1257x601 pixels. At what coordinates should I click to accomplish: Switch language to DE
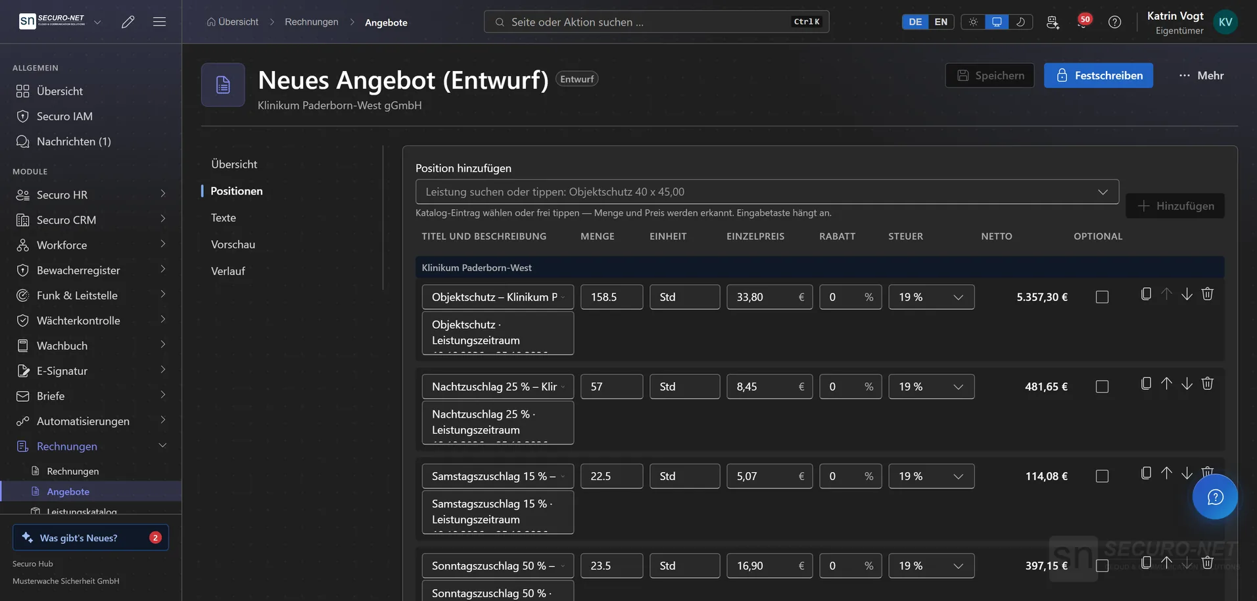pyautogui.click(x=915, y=22)
